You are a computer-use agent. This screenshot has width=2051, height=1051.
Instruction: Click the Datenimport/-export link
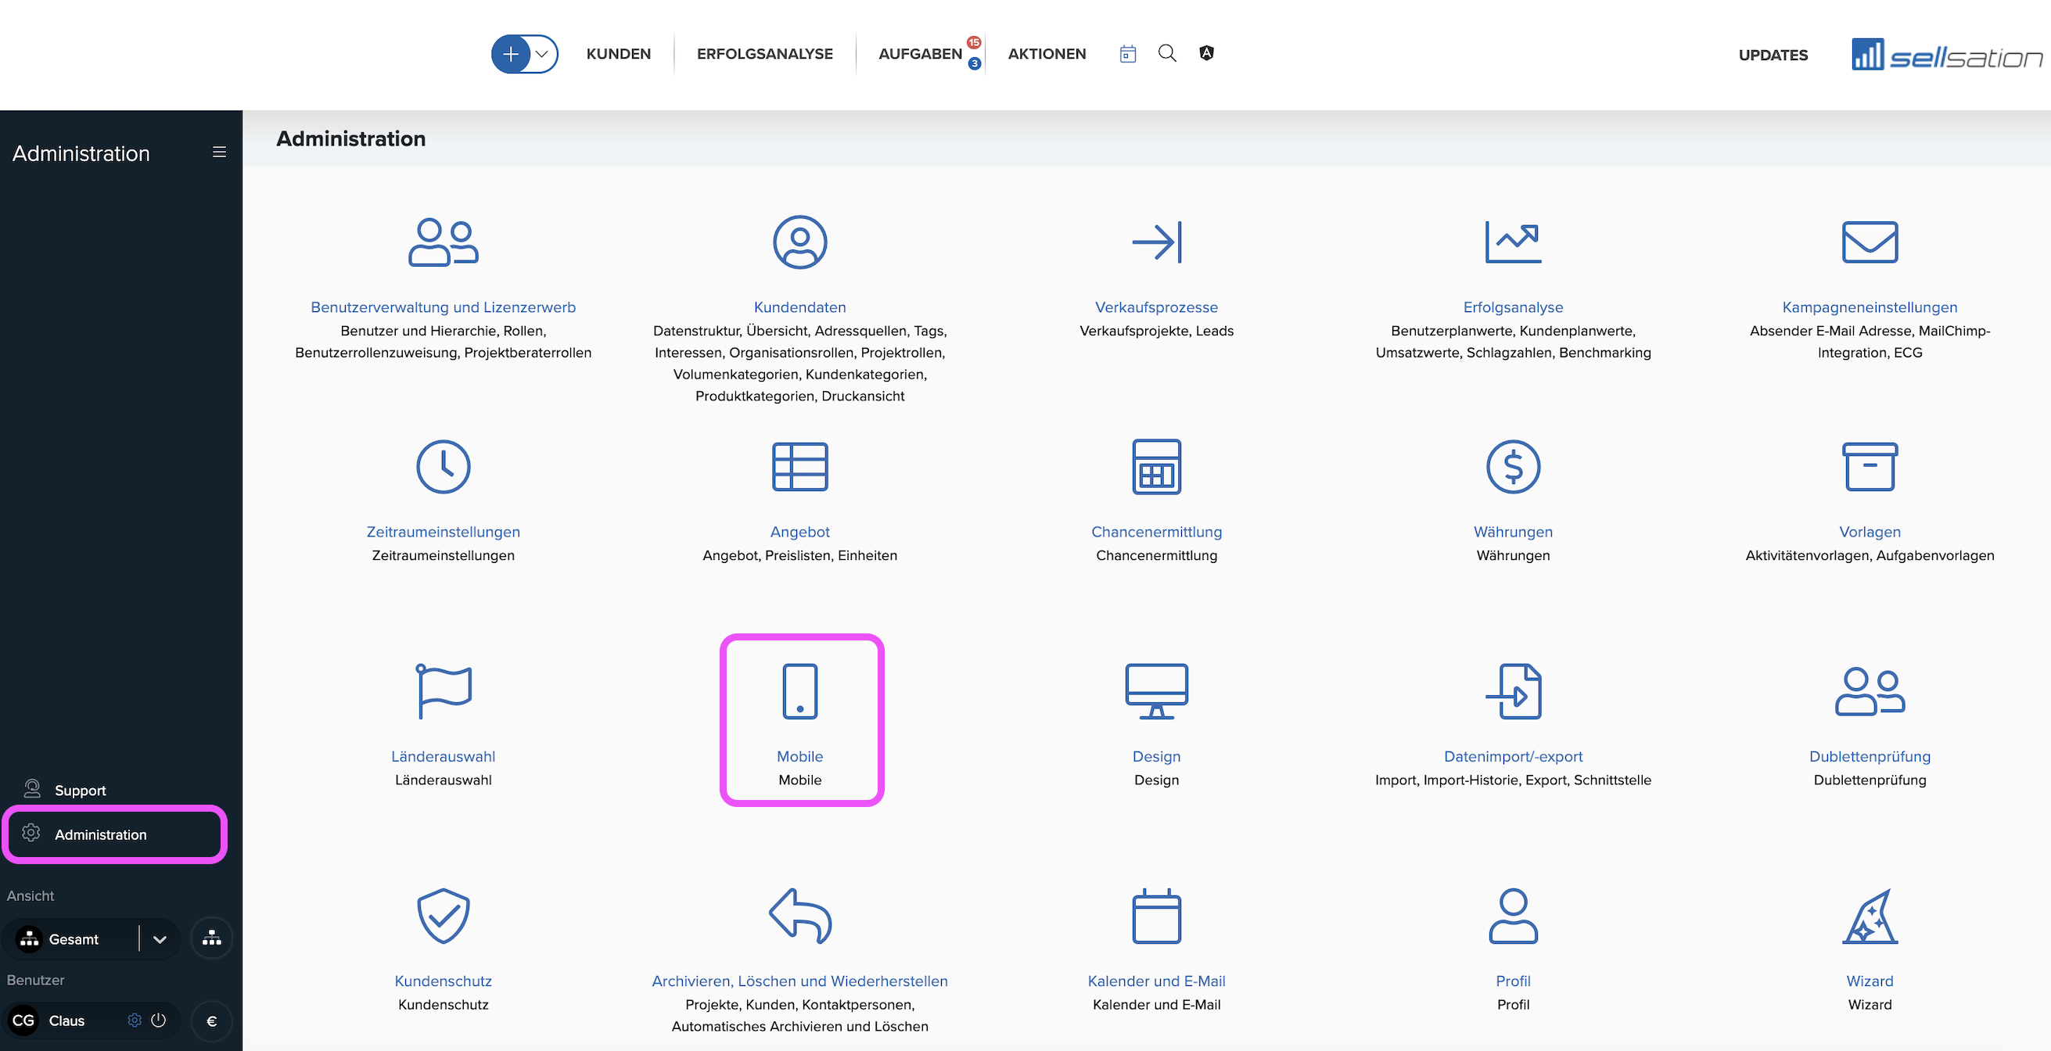[1514, 756]
